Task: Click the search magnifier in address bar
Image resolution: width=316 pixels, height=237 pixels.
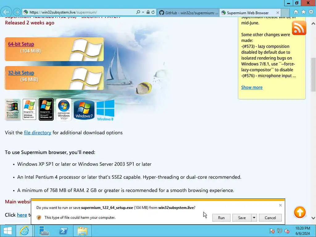Action: click(138, 12)
